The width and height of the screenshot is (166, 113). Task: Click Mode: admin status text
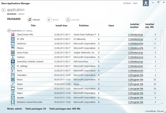pos(15,109)
